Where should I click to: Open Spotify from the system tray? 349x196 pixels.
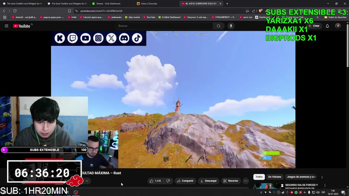(x=296, y=192)
